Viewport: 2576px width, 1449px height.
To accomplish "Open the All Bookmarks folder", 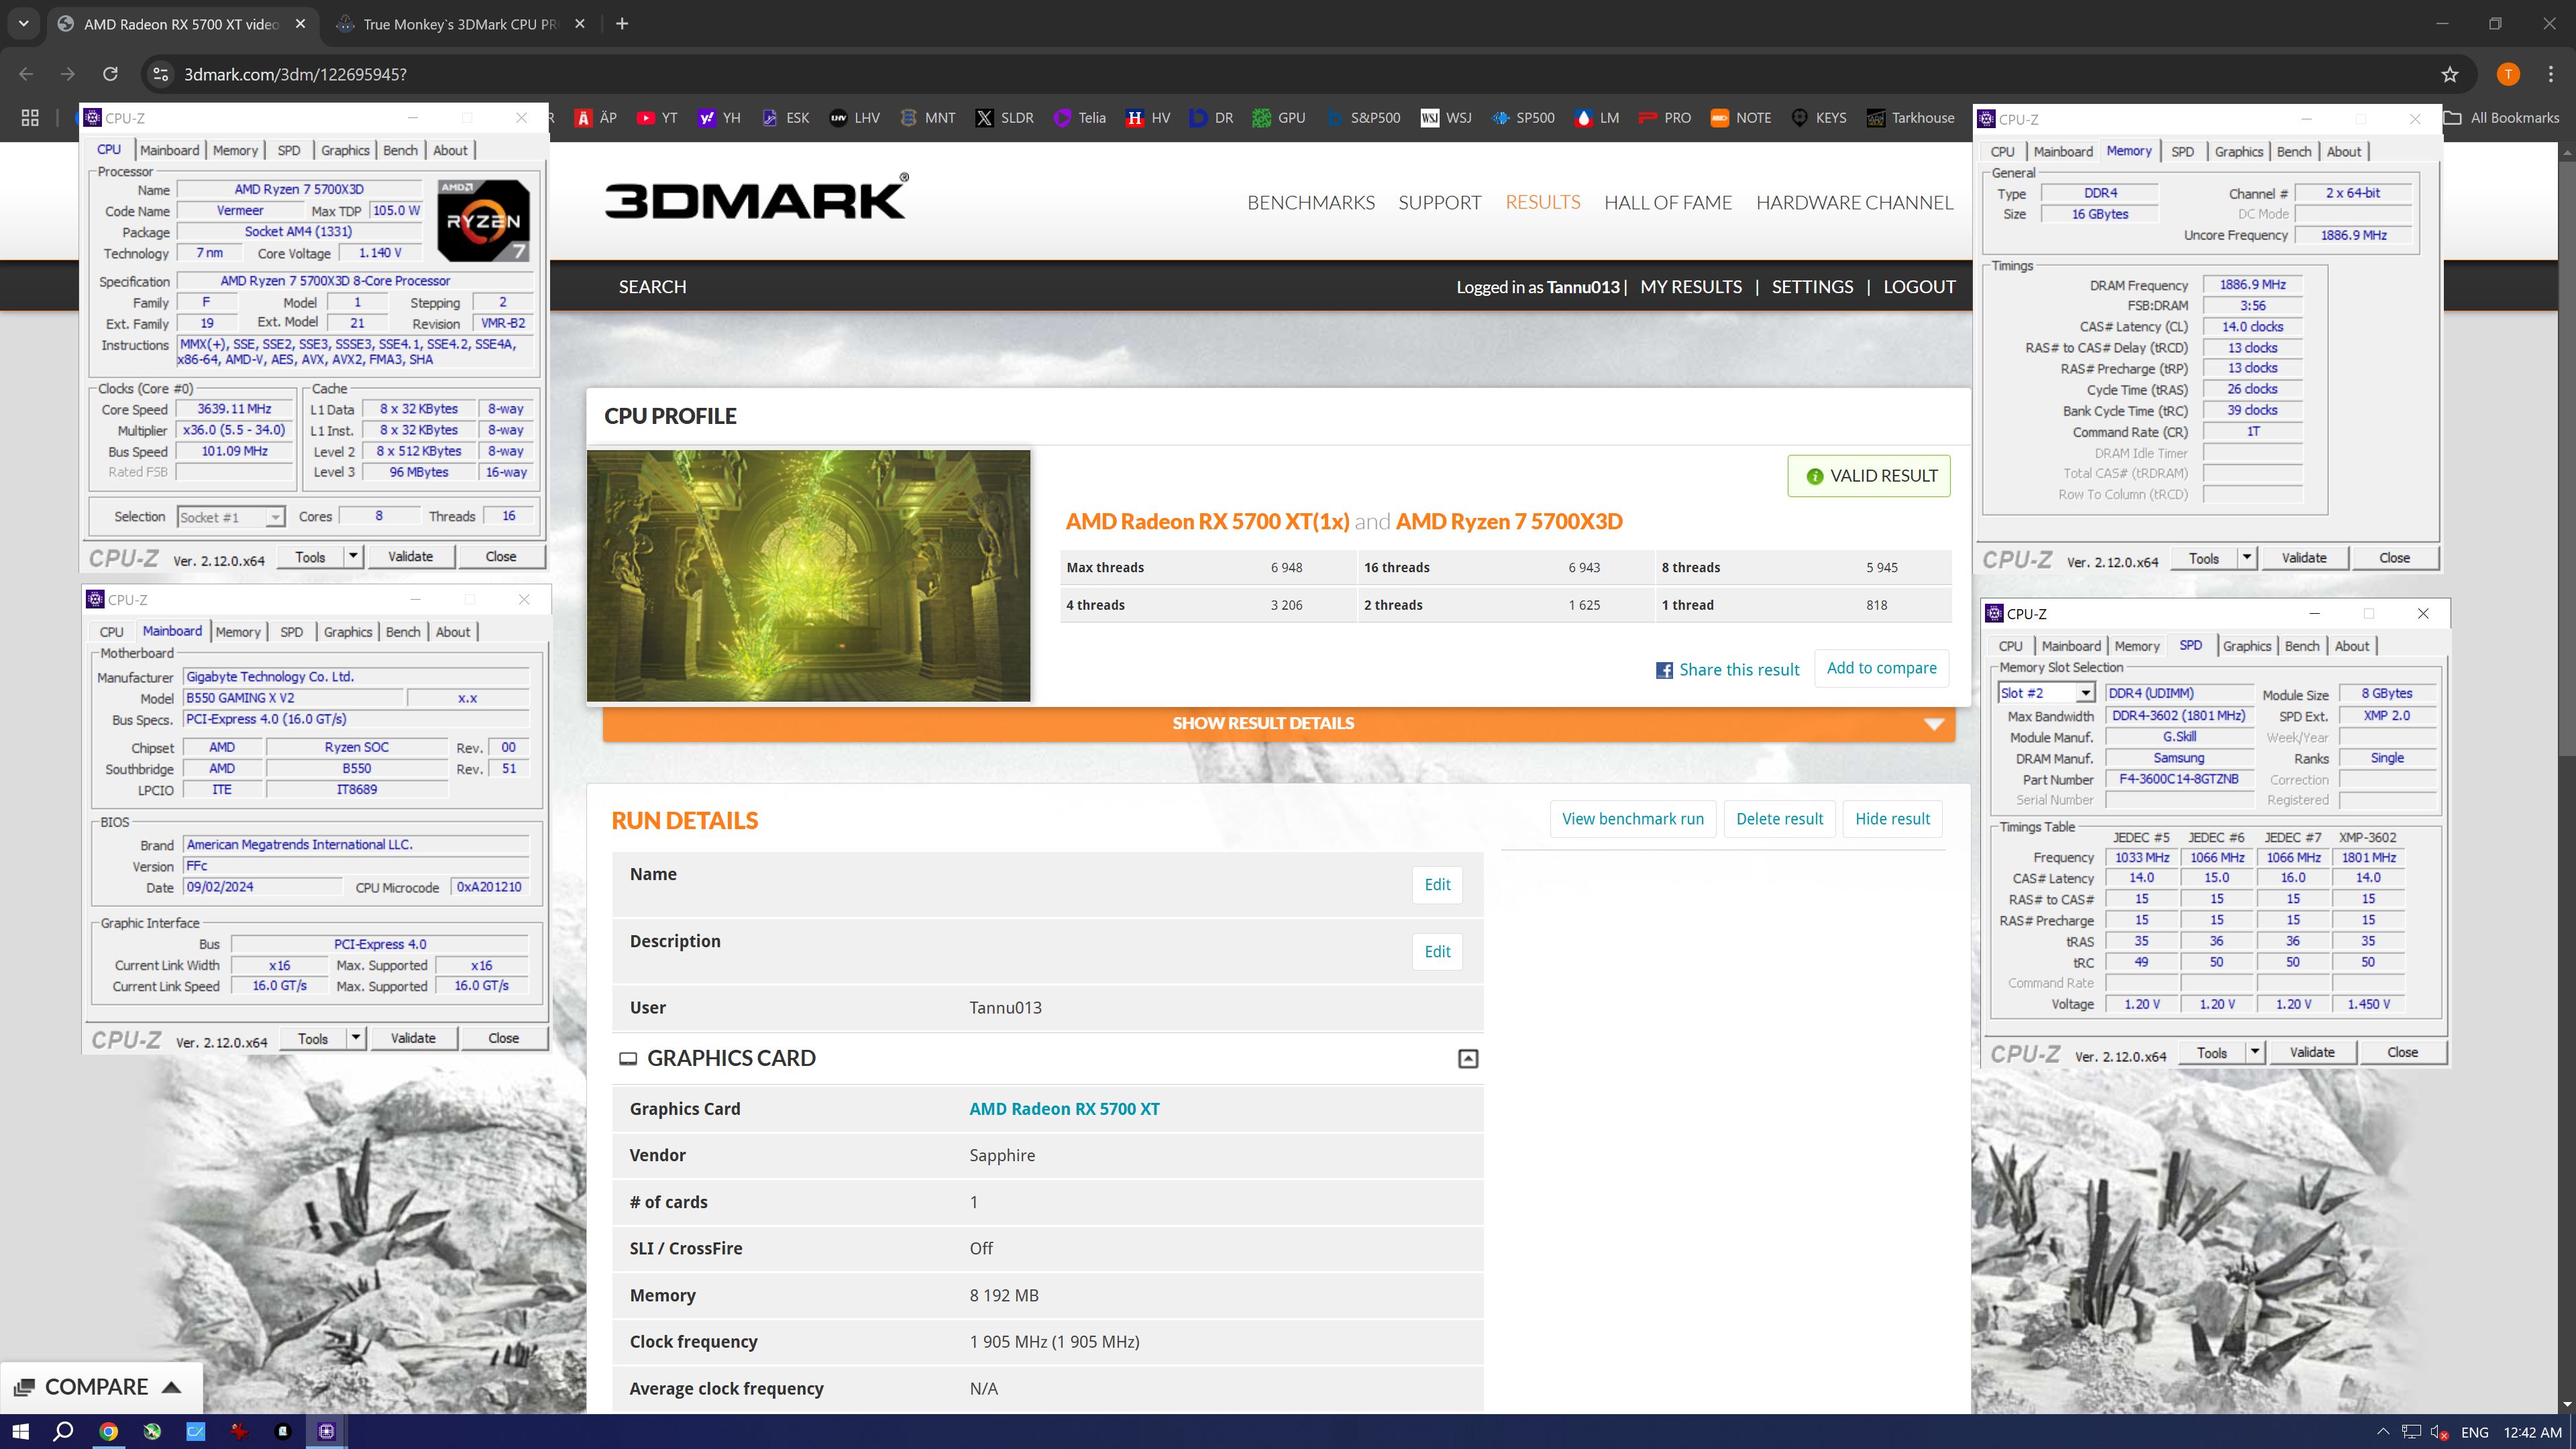I will coord(2502,118).
